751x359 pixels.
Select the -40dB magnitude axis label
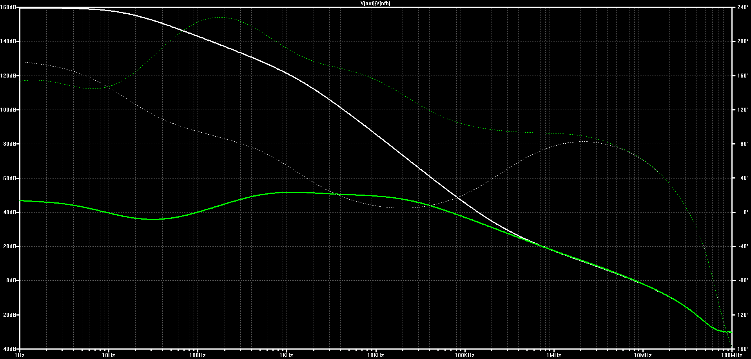(x=9, y=349)
